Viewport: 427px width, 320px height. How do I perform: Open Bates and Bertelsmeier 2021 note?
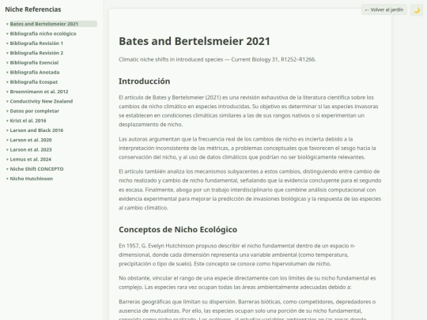pyautogui.click(x=54, y=24)
